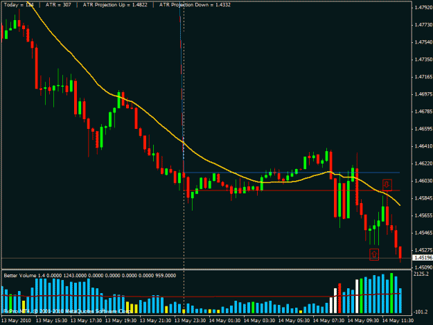Click the '14 May 01:30' time label
The image size is (433, 325).
224,321
